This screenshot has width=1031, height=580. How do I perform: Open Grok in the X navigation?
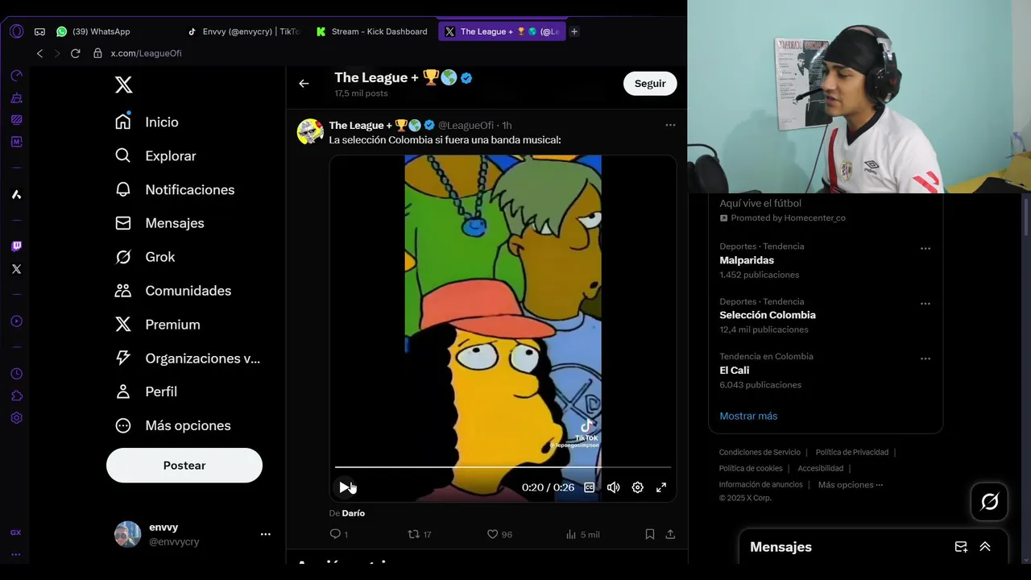(145, 257)
